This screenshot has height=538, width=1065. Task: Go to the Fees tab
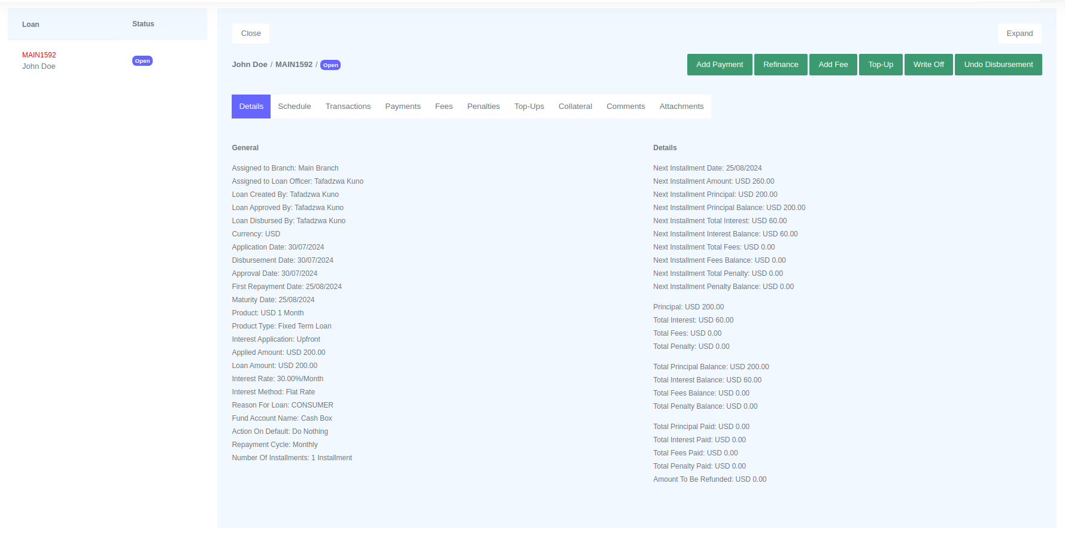click(444, 107)
